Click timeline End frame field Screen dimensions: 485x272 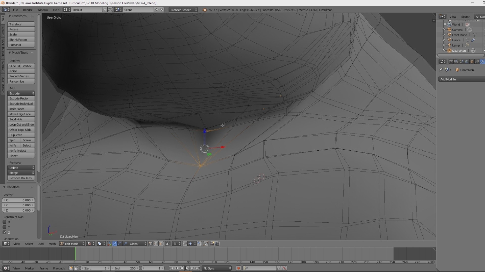click(125, 268)
